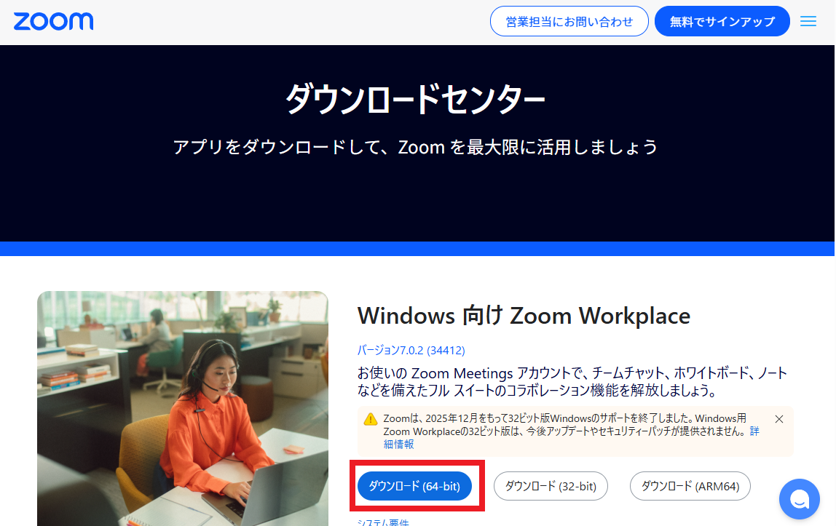Screen dimensions: 836x526
Task: Open the バージョン7.0.2 (34412) link
Action: pos(411,351)
